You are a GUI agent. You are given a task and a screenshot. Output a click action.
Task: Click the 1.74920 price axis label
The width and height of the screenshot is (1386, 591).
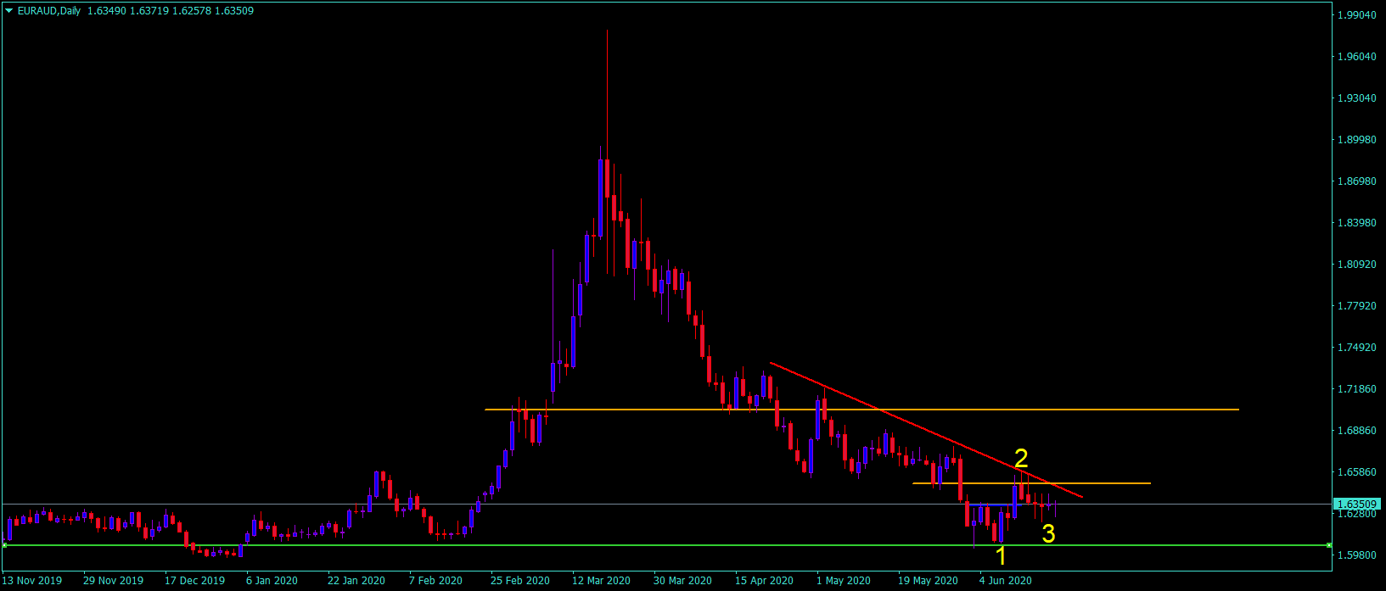point(1356,348)
